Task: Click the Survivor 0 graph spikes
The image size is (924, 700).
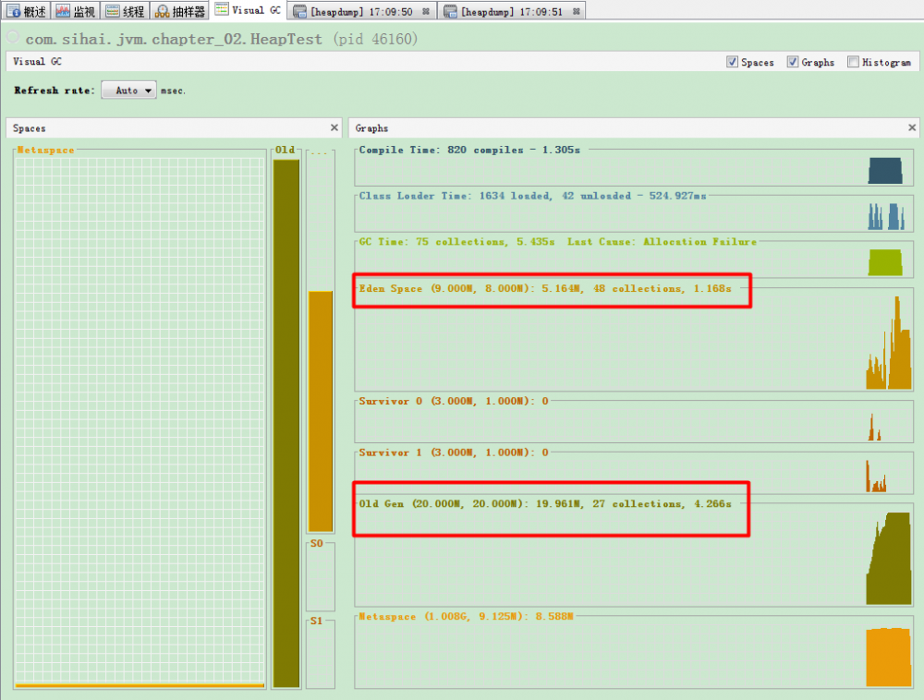Action: click(874, 427)
